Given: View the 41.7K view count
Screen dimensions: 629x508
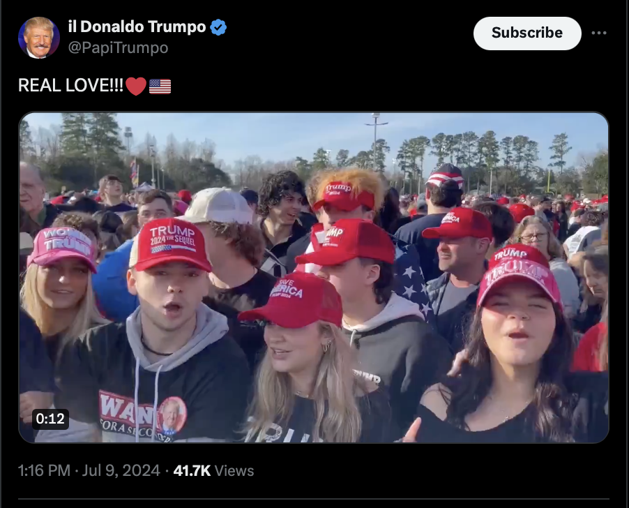Looking at the screenshot, I should 192,470.
